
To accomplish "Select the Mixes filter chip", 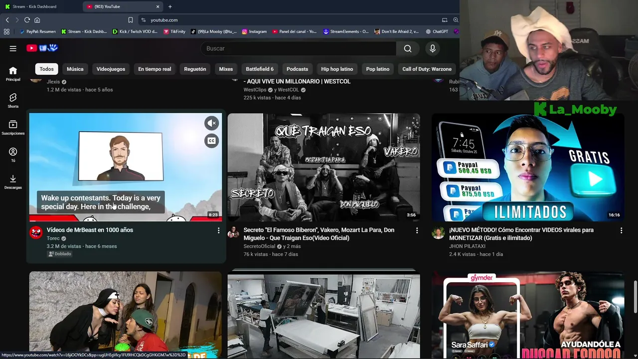I will click(x=226, y=69).
